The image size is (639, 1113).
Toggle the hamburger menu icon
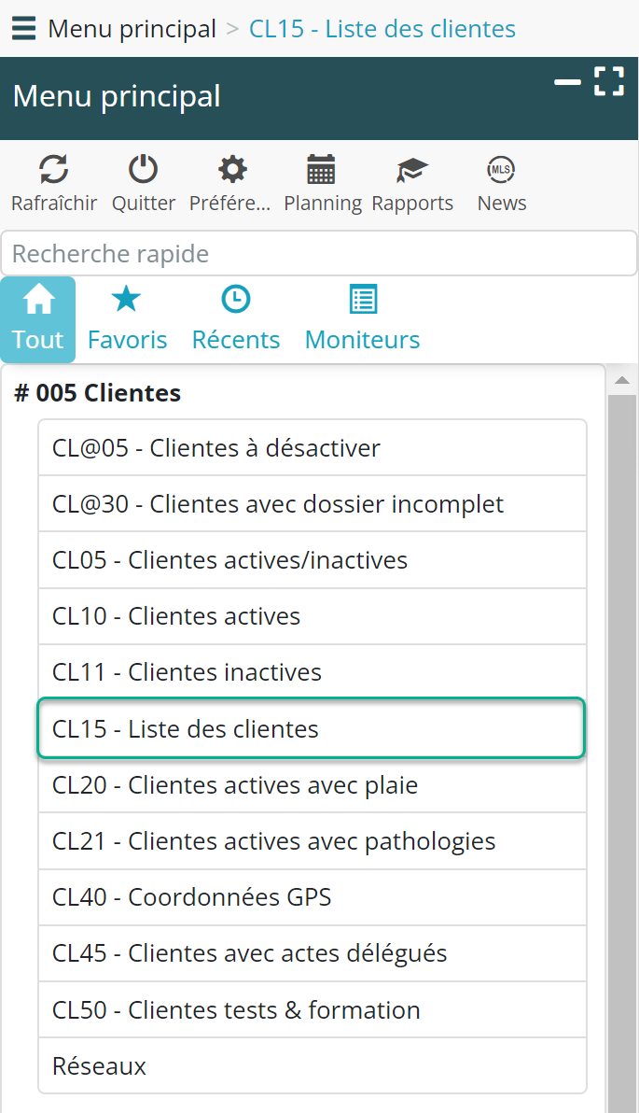point(23,29)
